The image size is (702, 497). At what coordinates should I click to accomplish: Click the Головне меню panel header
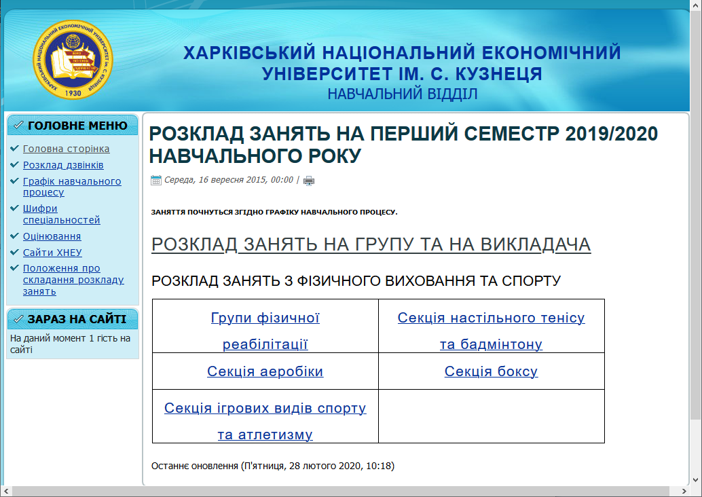tap(72, 126)
